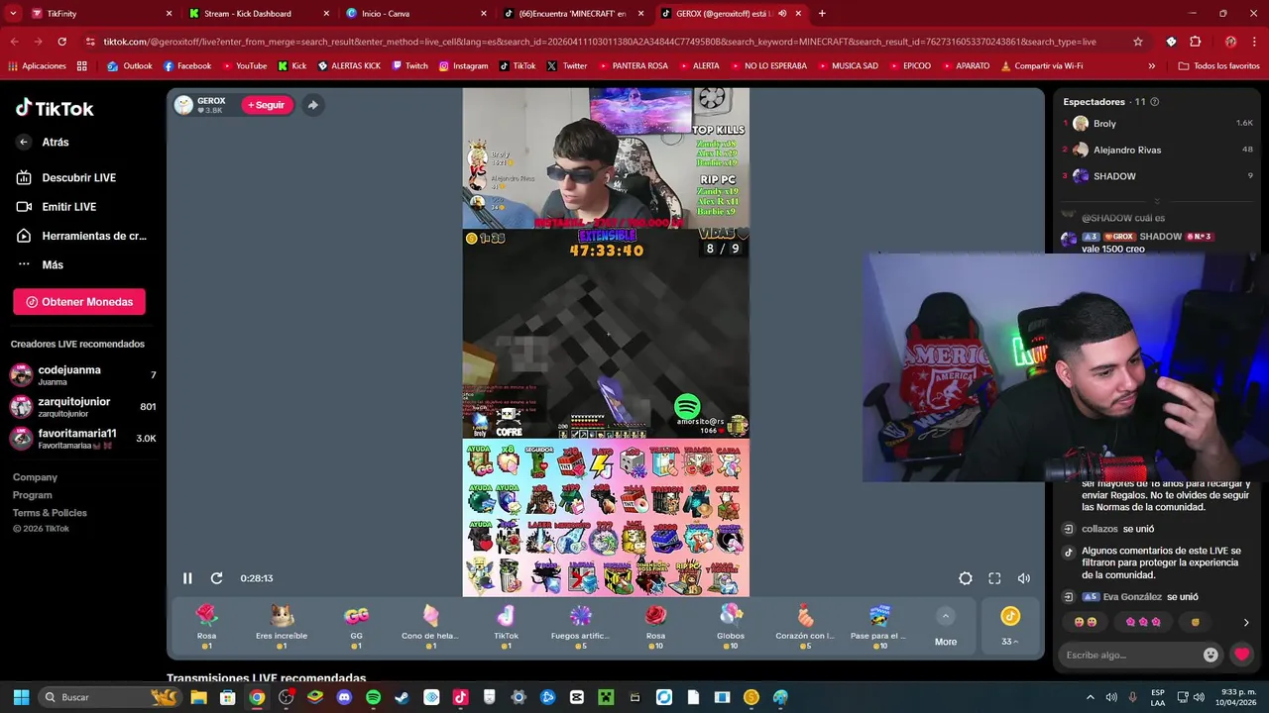Screen dimensions: 1269x713
Task: Open SHADOW's profile in the top viewers list
Action: [1158, 176]
